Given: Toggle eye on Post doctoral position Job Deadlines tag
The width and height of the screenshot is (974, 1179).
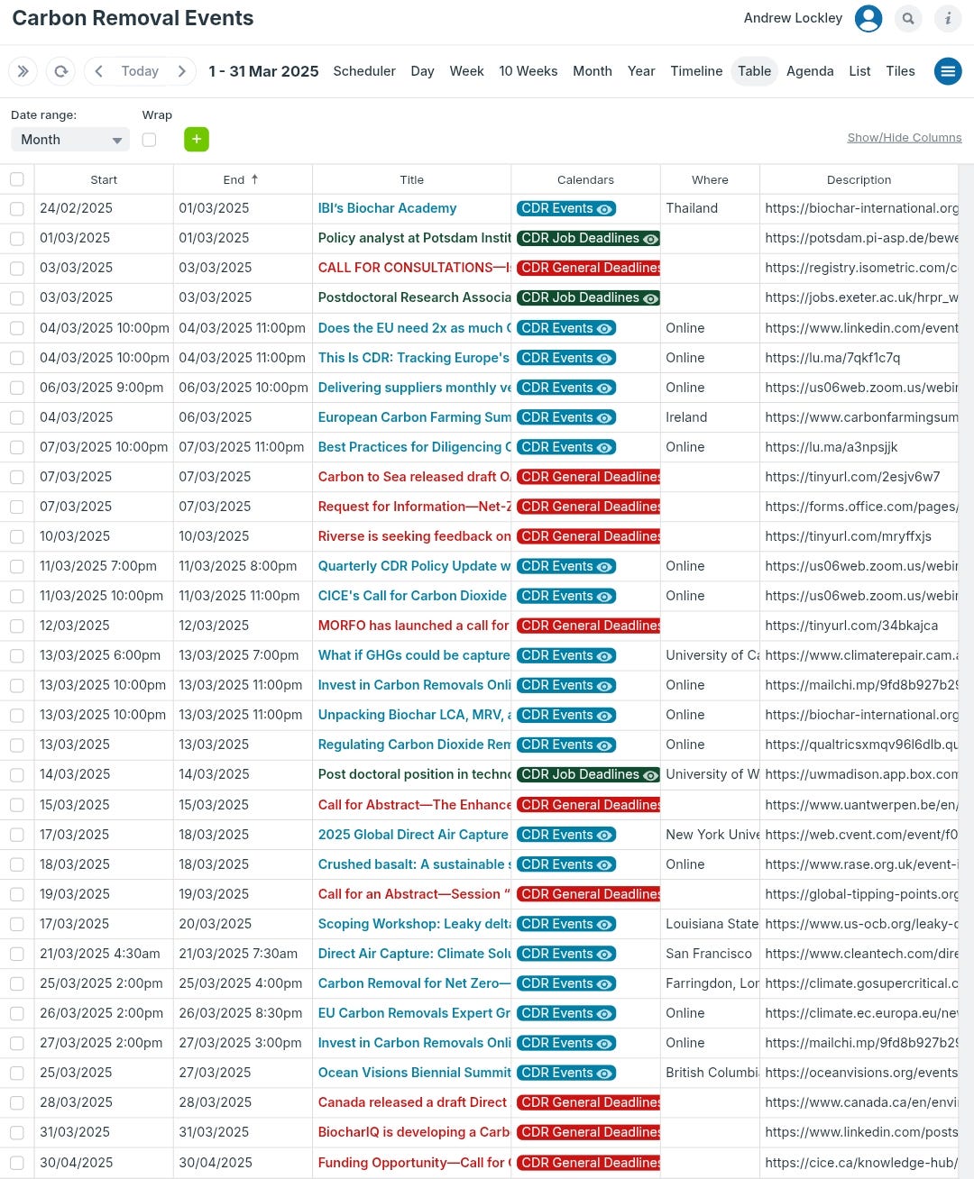Looking at the screenshot, I should [651, 774].
